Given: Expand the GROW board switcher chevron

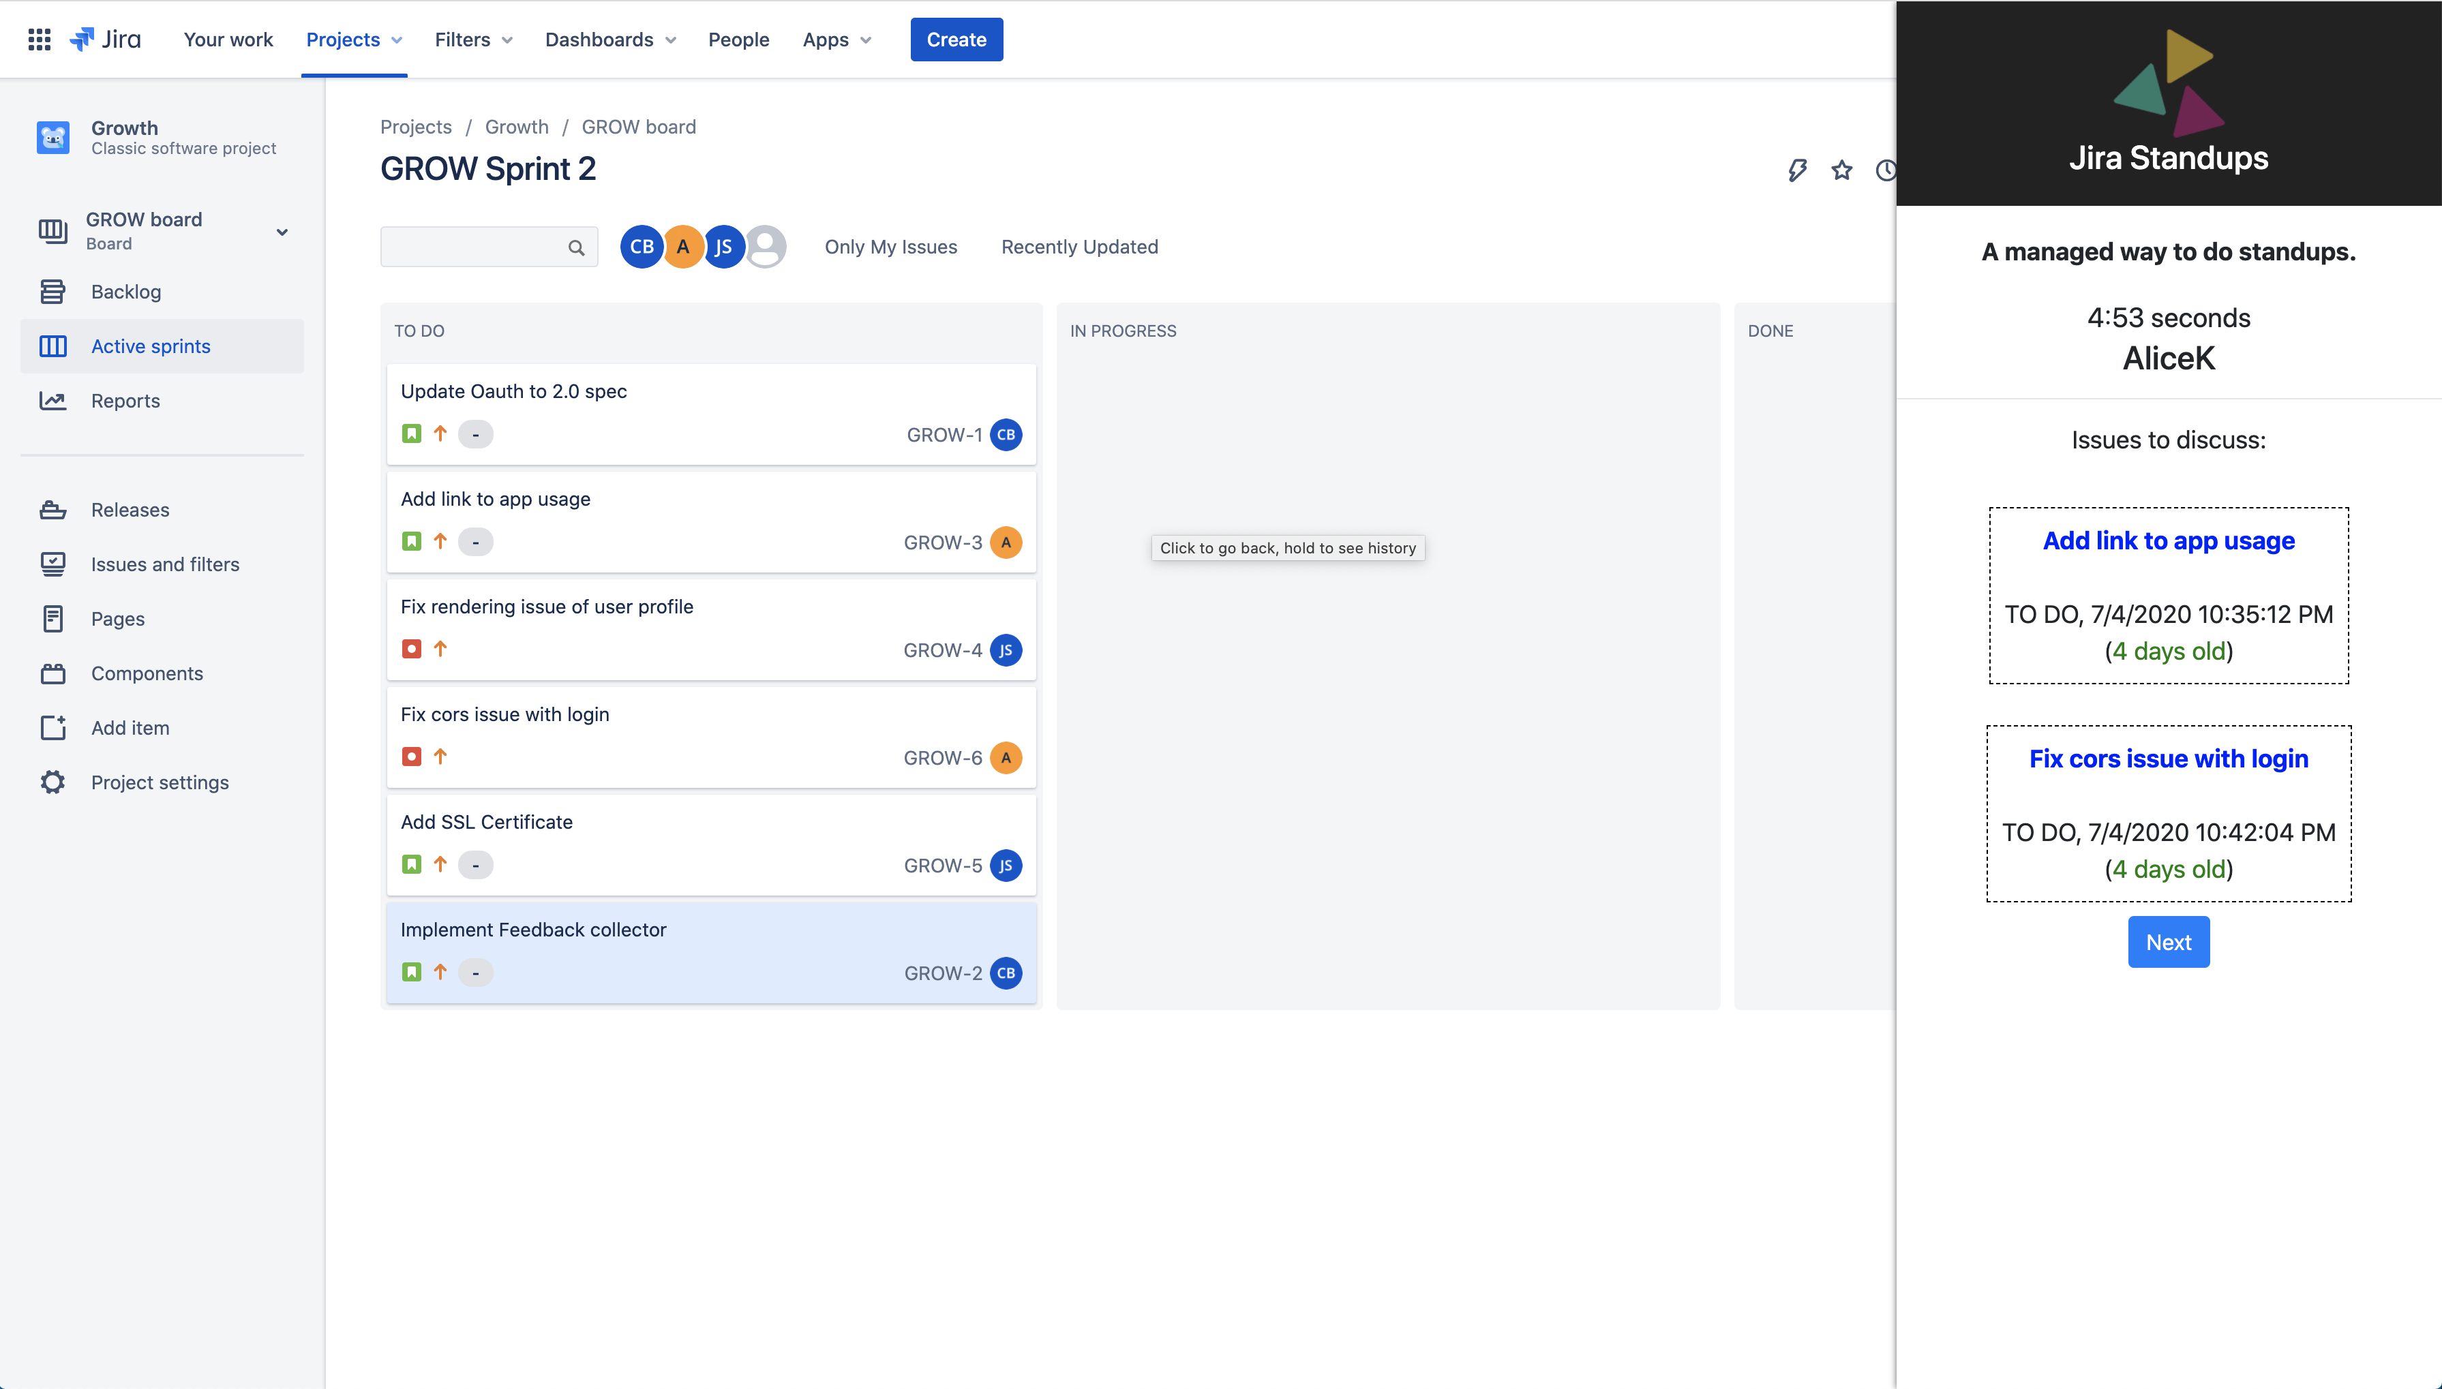Looking at the screenshot, I should click(x=282, y=232).
